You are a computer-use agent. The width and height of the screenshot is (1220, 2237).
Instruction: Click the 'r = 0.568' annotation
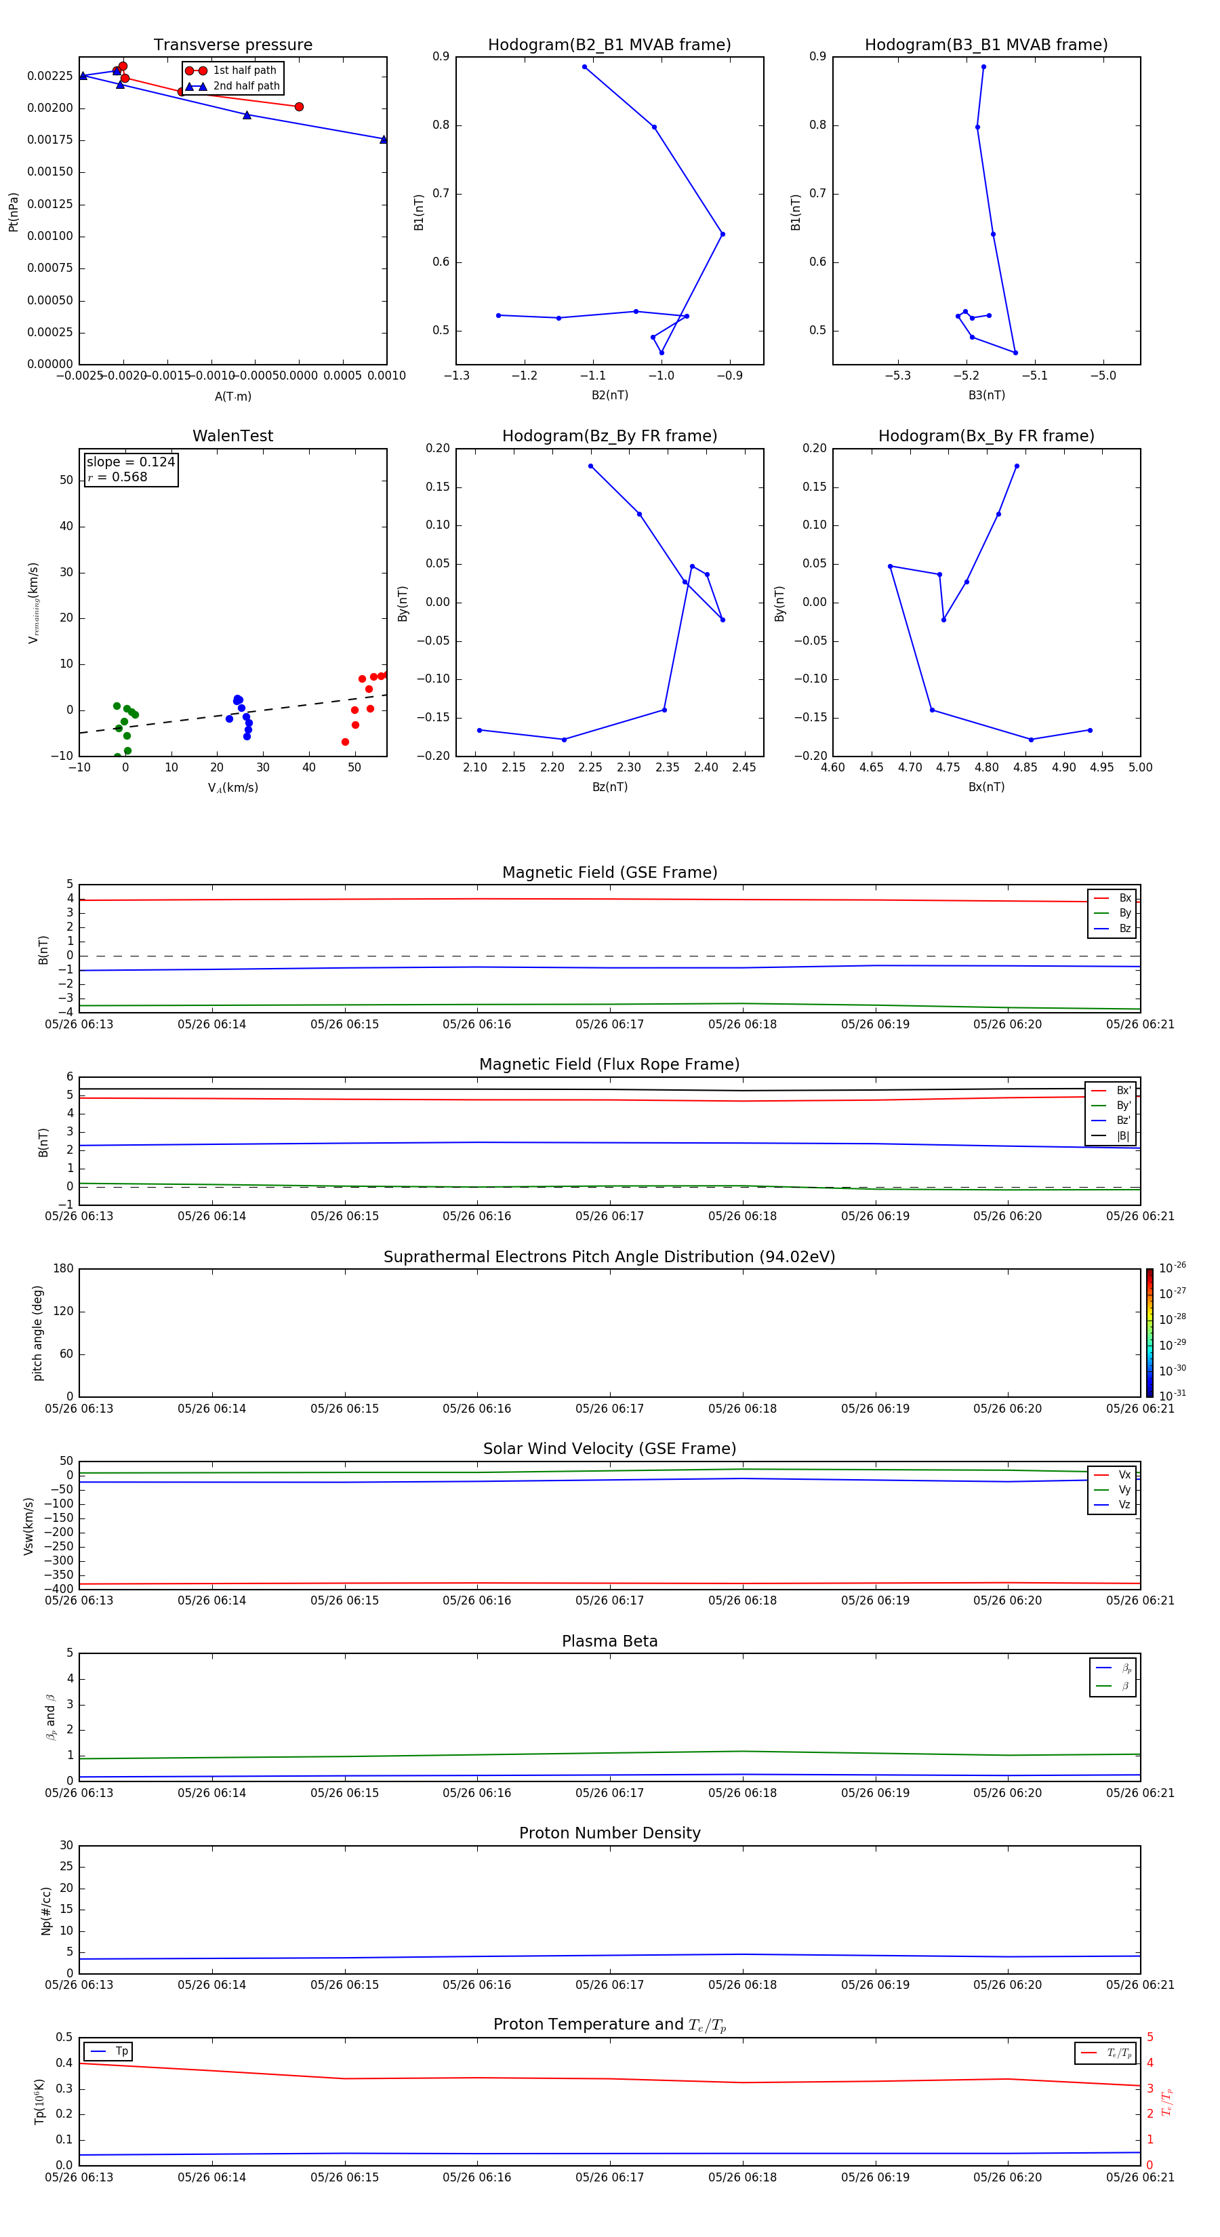pyautogui.click(x=117, y=477)
